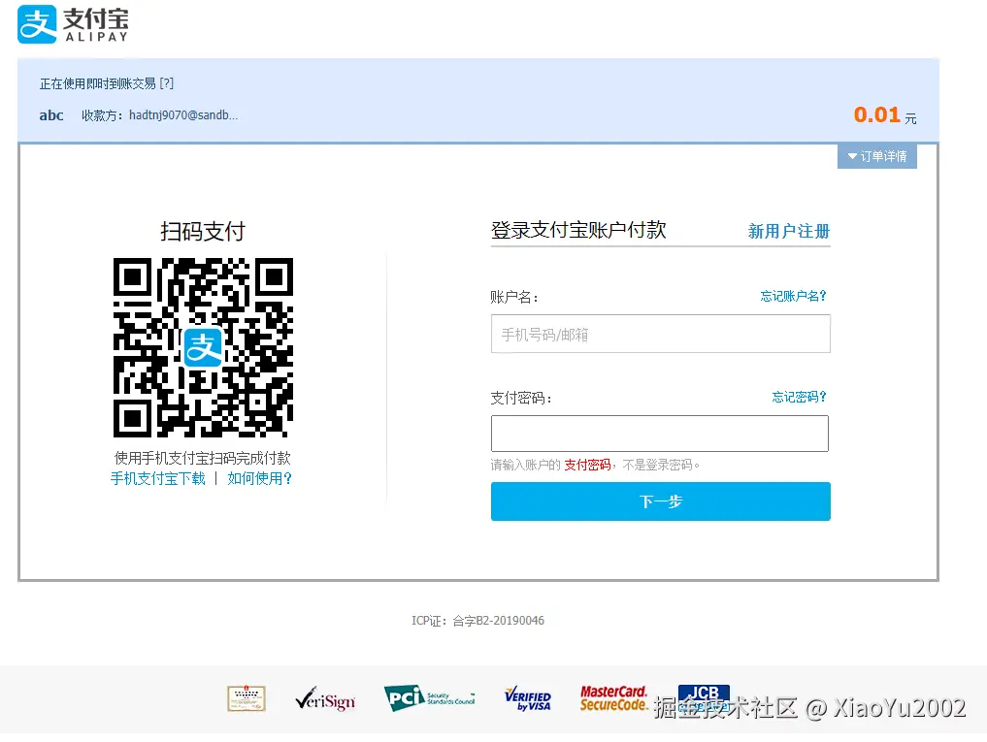Open the 如何使用? help link
The image size is (987, 742).
pos(259,478)
